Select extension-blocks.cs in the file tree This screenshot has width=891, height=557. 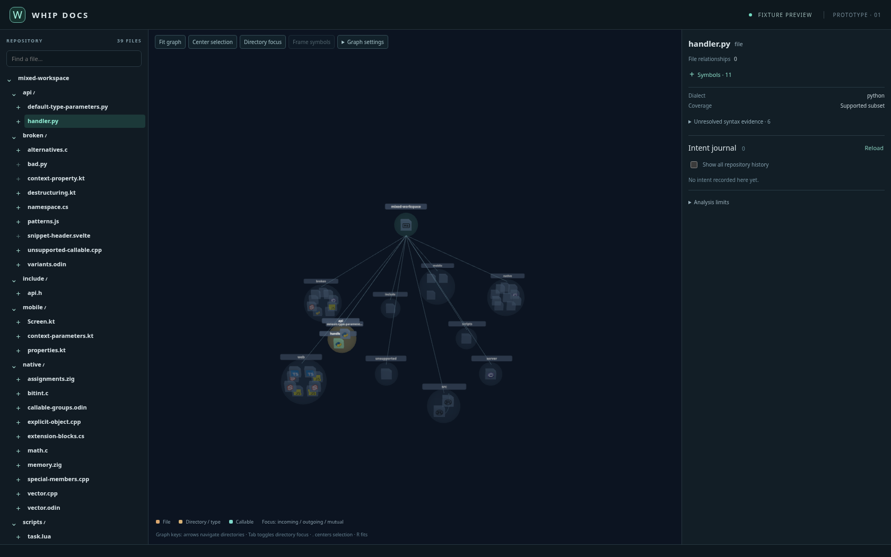pyautogui.click(x=56, y=436)
